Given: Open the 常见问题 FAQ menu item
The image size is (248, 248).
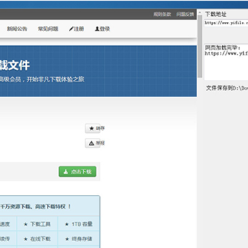Looking at the screenshot, I should (x=48, y=29).
